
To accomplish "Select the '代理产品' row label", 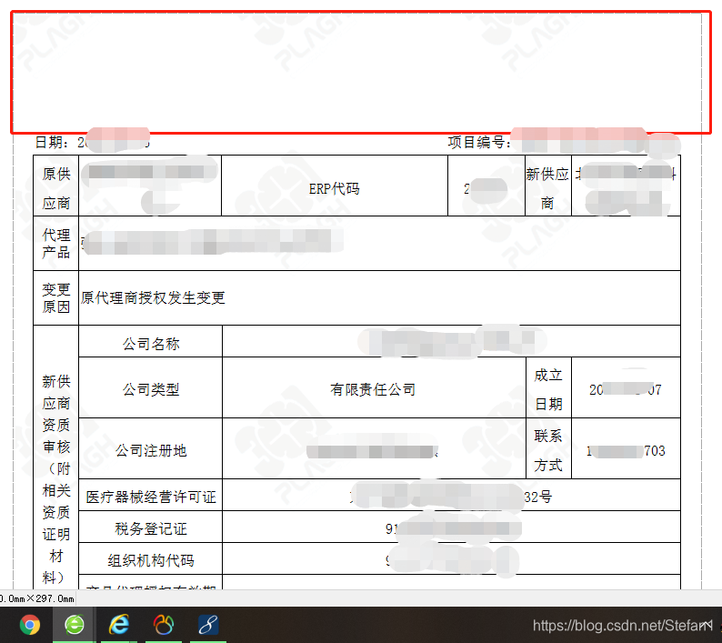I will [x=56, y=243].
